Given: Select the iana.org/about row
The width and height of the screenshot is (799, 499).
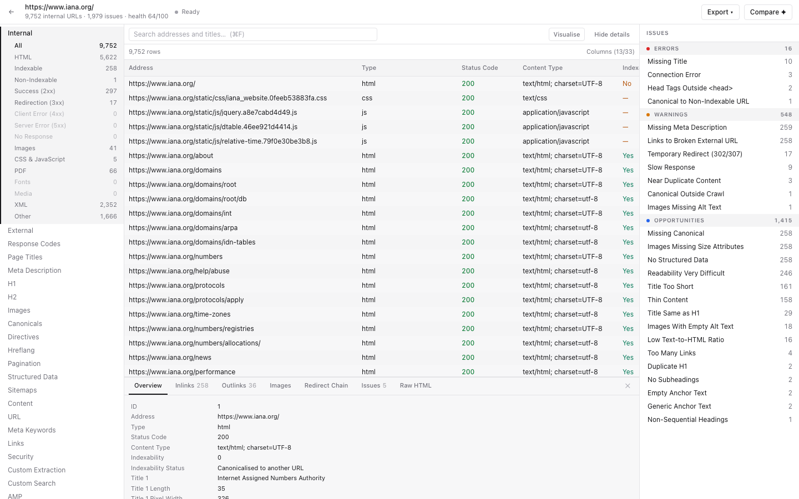Looking at the screenshot, I should point(382,156).
